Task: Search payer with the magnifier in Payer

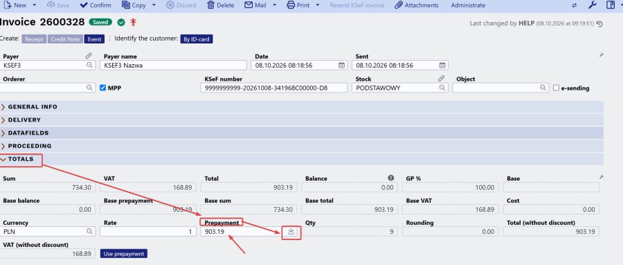Action: click(90, 66)
